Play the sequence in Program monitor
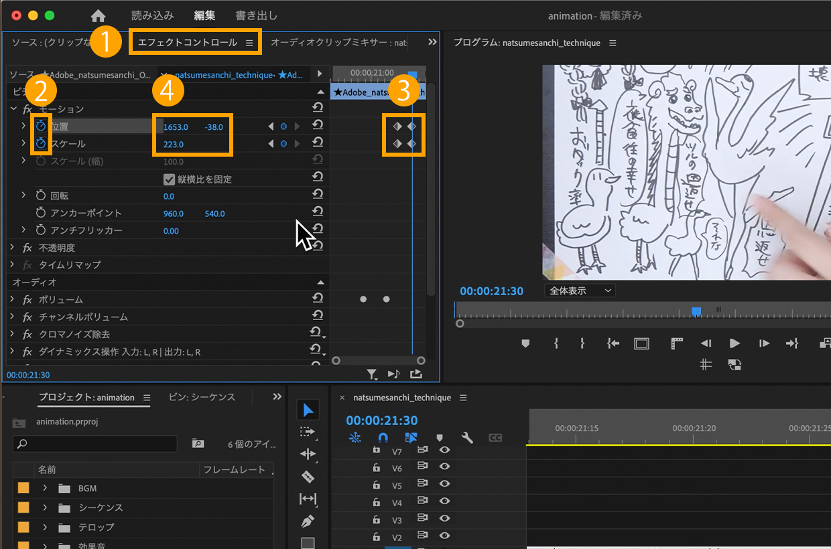This screenshot has height=549, width=831. (734, 343)
